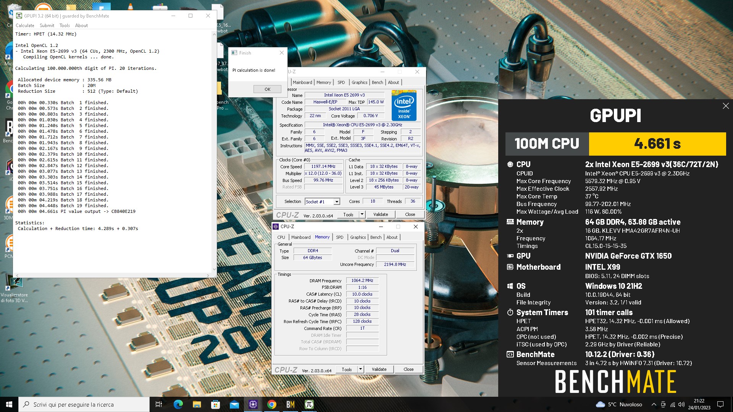733x412 pixels.
Task: Switch to GPUPI taskbar icon
Action: click(x=309, y=404)
